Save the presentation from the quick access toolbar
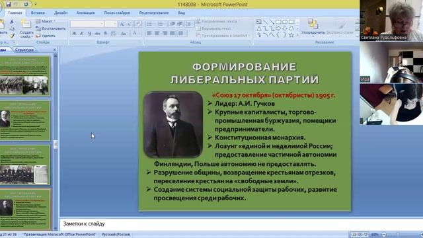The image size is (423, 238). click(x=8, y=4)
